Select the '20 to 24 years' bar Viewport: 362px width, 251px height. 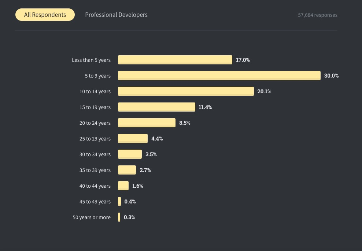[x=147, y=123]
